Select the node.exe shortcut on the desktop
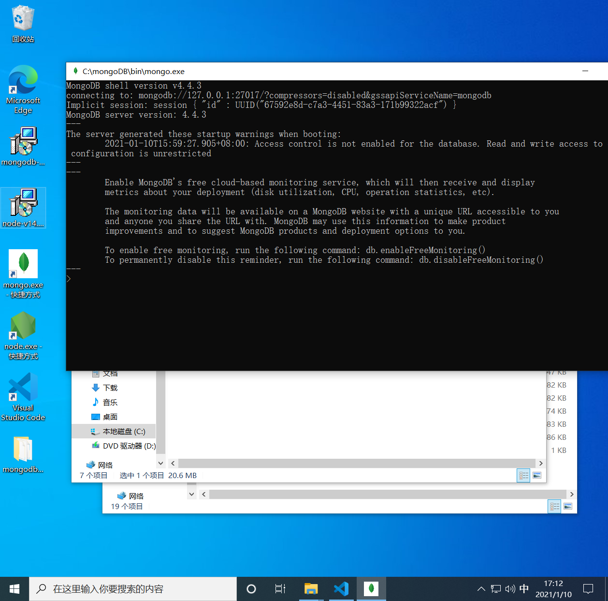The height and width of the screenshot is (601, 608). pyautogui.click(x=23, y=335)
